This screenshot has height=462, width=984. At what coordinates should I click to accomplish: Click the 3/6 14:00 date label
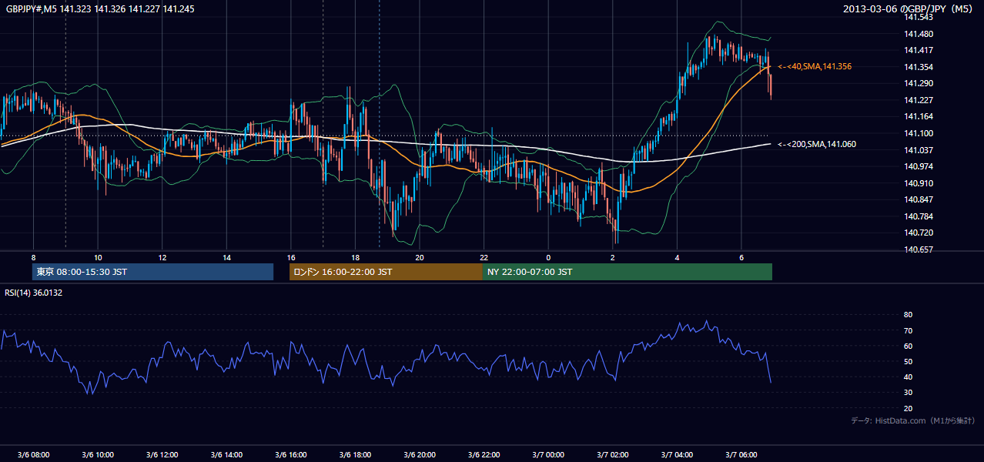point(226,455)
